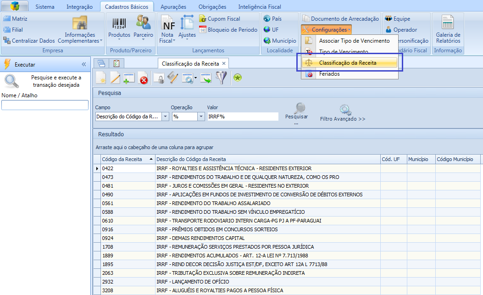
Task: Click the add table row icon
Action: (129, 78)
